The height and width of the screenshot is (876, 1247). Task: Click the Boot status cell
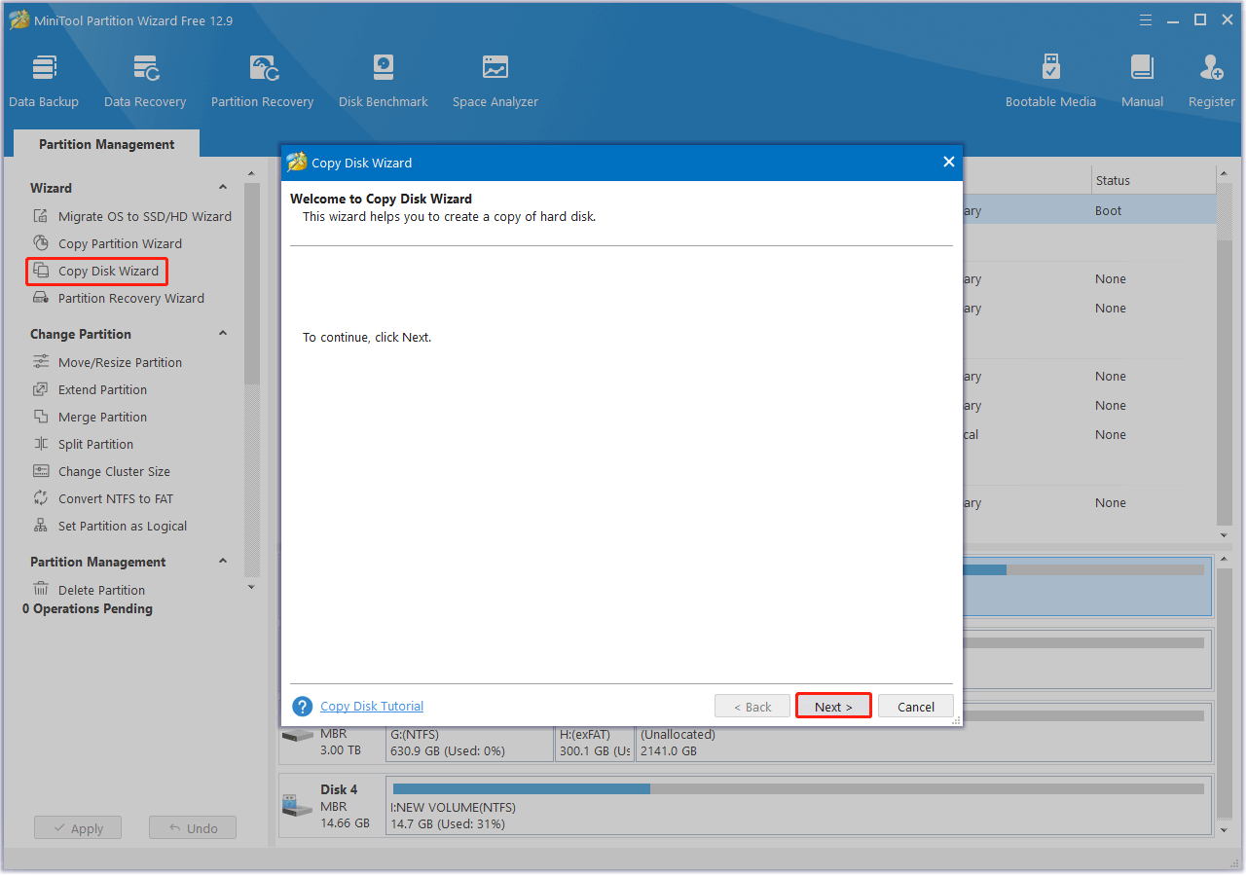1108,210
